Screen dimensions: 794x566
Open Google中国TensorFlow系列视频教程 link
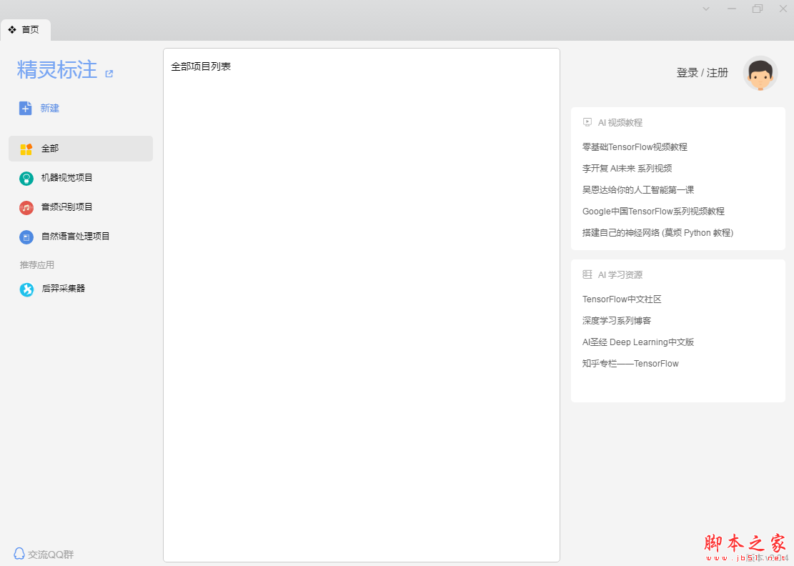(653, 211)
